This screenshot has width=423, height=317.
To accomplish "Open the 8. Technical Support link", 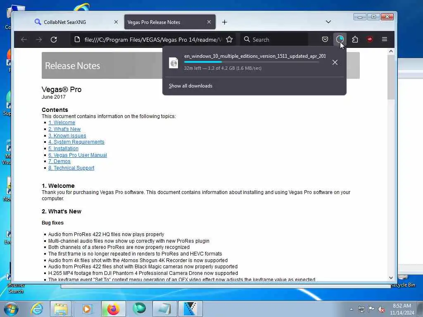I will pyautogui.click(x=71, y=168).
